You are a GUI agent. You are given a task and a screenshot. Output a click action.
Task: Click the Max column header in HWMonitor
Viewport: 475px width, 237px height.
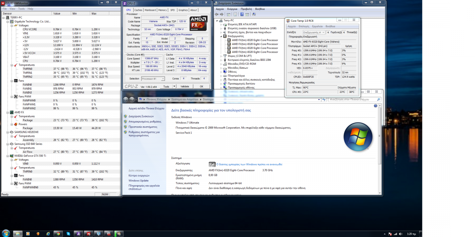(101, 13)
